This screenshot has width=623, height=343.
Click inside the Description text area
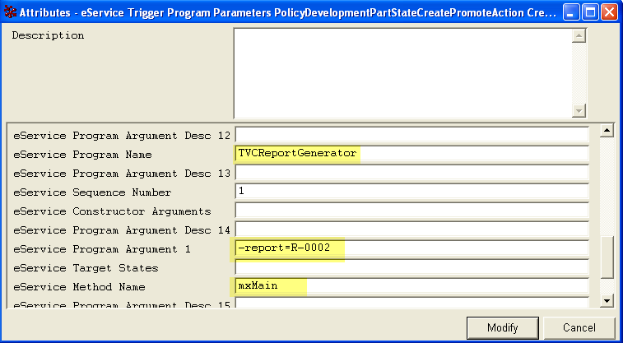pos(403,74)
